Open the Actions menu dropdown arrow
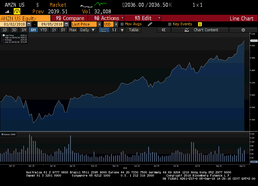258x186 pixels. tap(123, 18)
